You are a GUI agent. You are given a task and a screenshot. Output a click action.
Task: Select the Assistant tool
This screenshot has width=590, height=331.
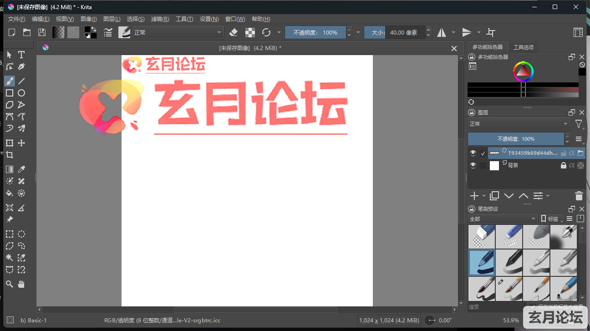9,208
